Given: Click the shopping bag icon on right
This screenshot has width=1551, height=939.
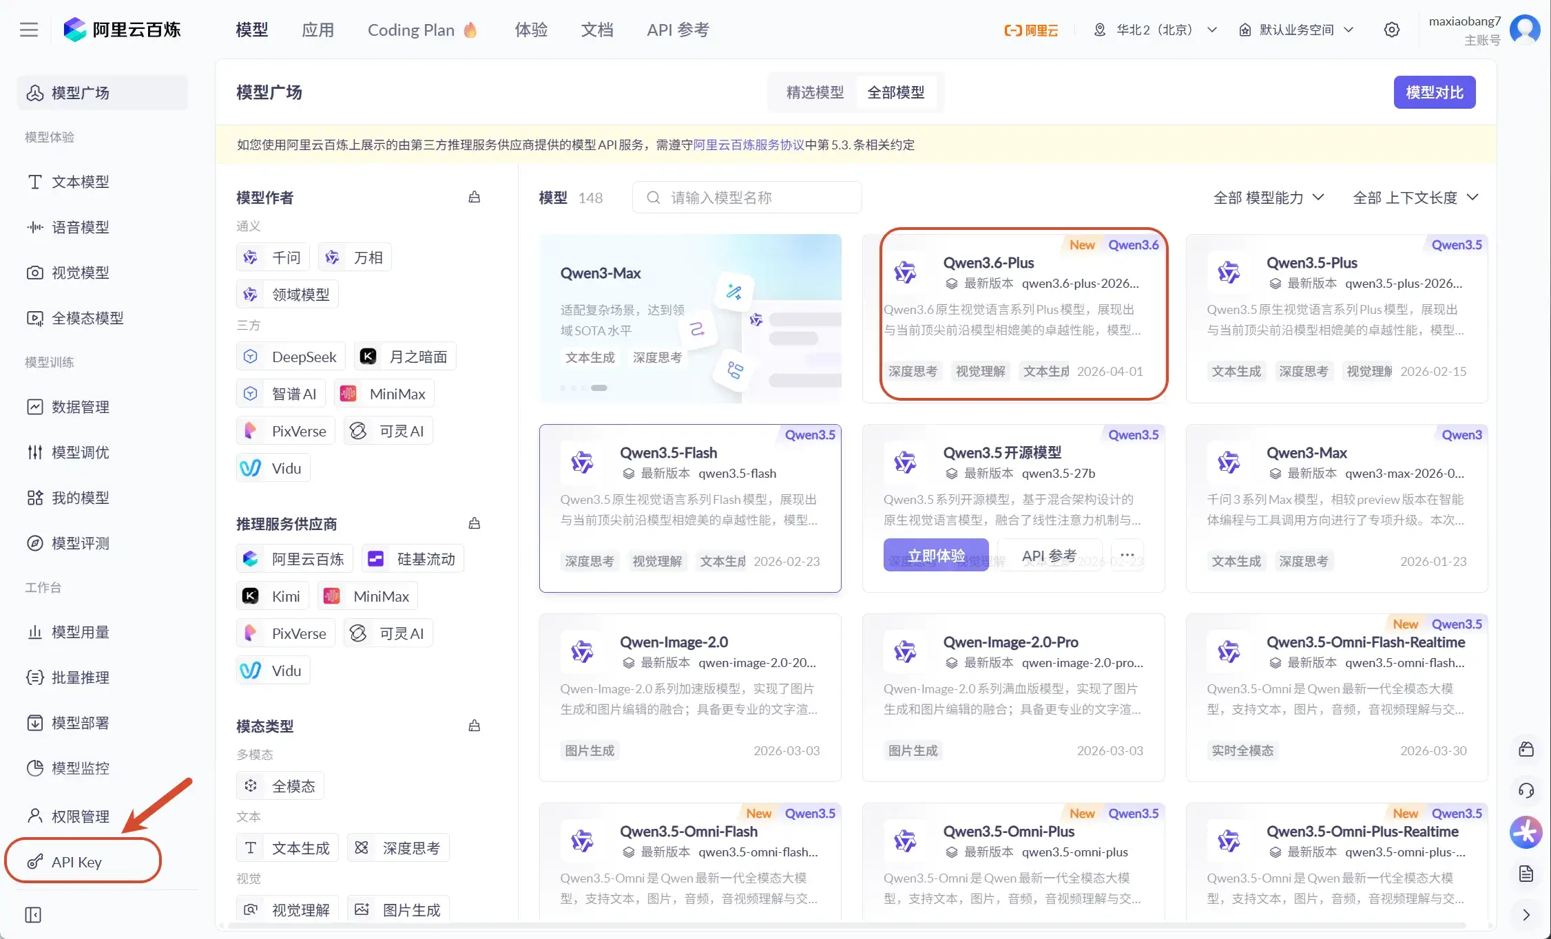Looking at the screenshot, I should tap(1526, 749).
